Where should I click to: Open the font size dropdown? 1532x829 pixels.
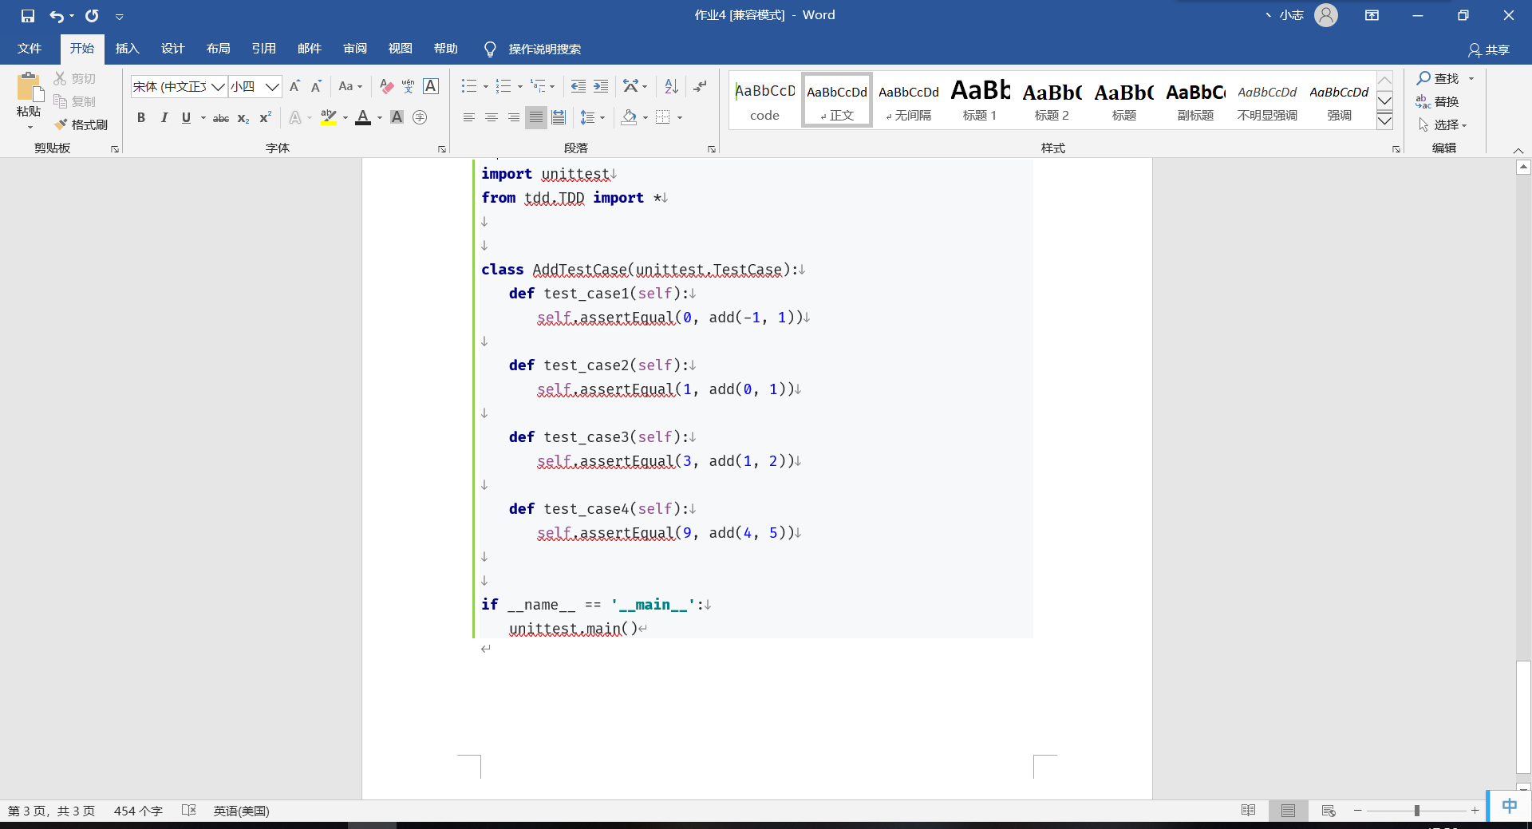coord(272,86)
